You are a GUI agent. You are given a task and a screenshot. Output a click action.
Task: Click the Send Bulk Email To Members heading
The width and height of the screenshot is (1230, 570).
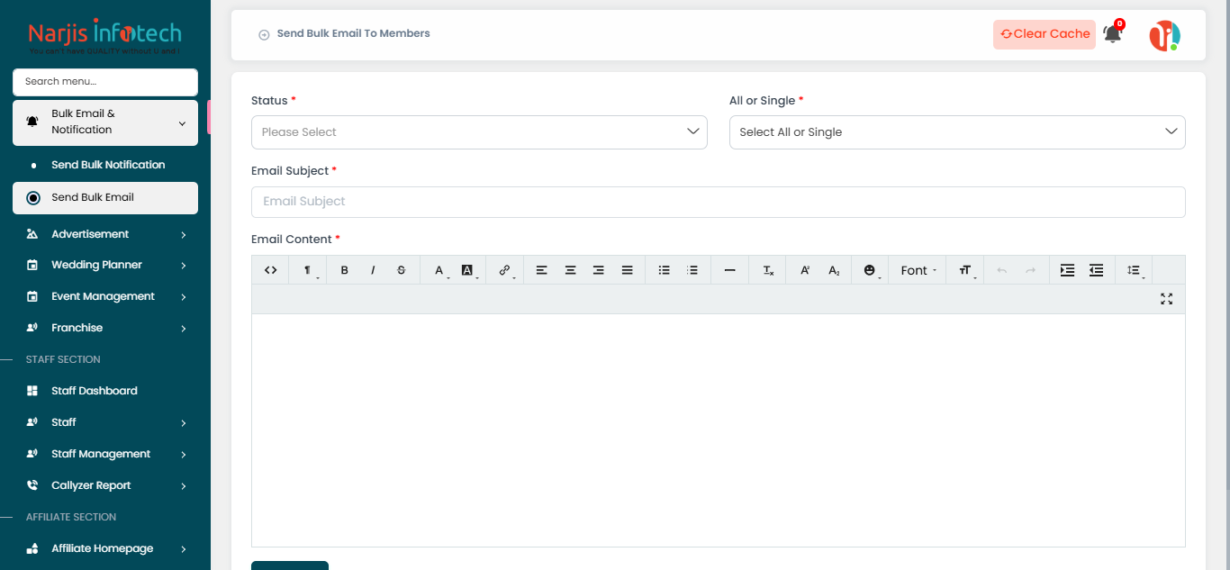point(353,34)
